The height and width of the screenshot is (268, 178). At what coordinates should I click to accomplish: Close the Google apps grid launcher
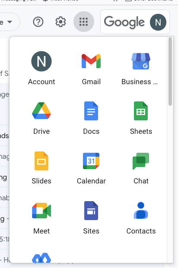point(84,22)
